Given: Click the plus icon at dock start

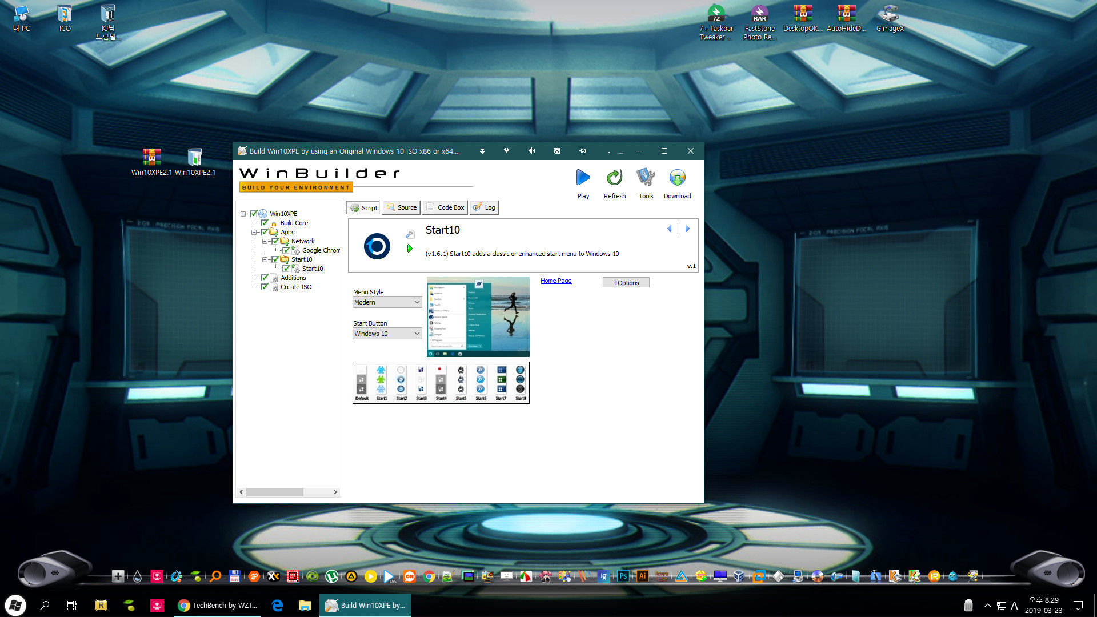Looking at the screenshot, I should point(118,576).
